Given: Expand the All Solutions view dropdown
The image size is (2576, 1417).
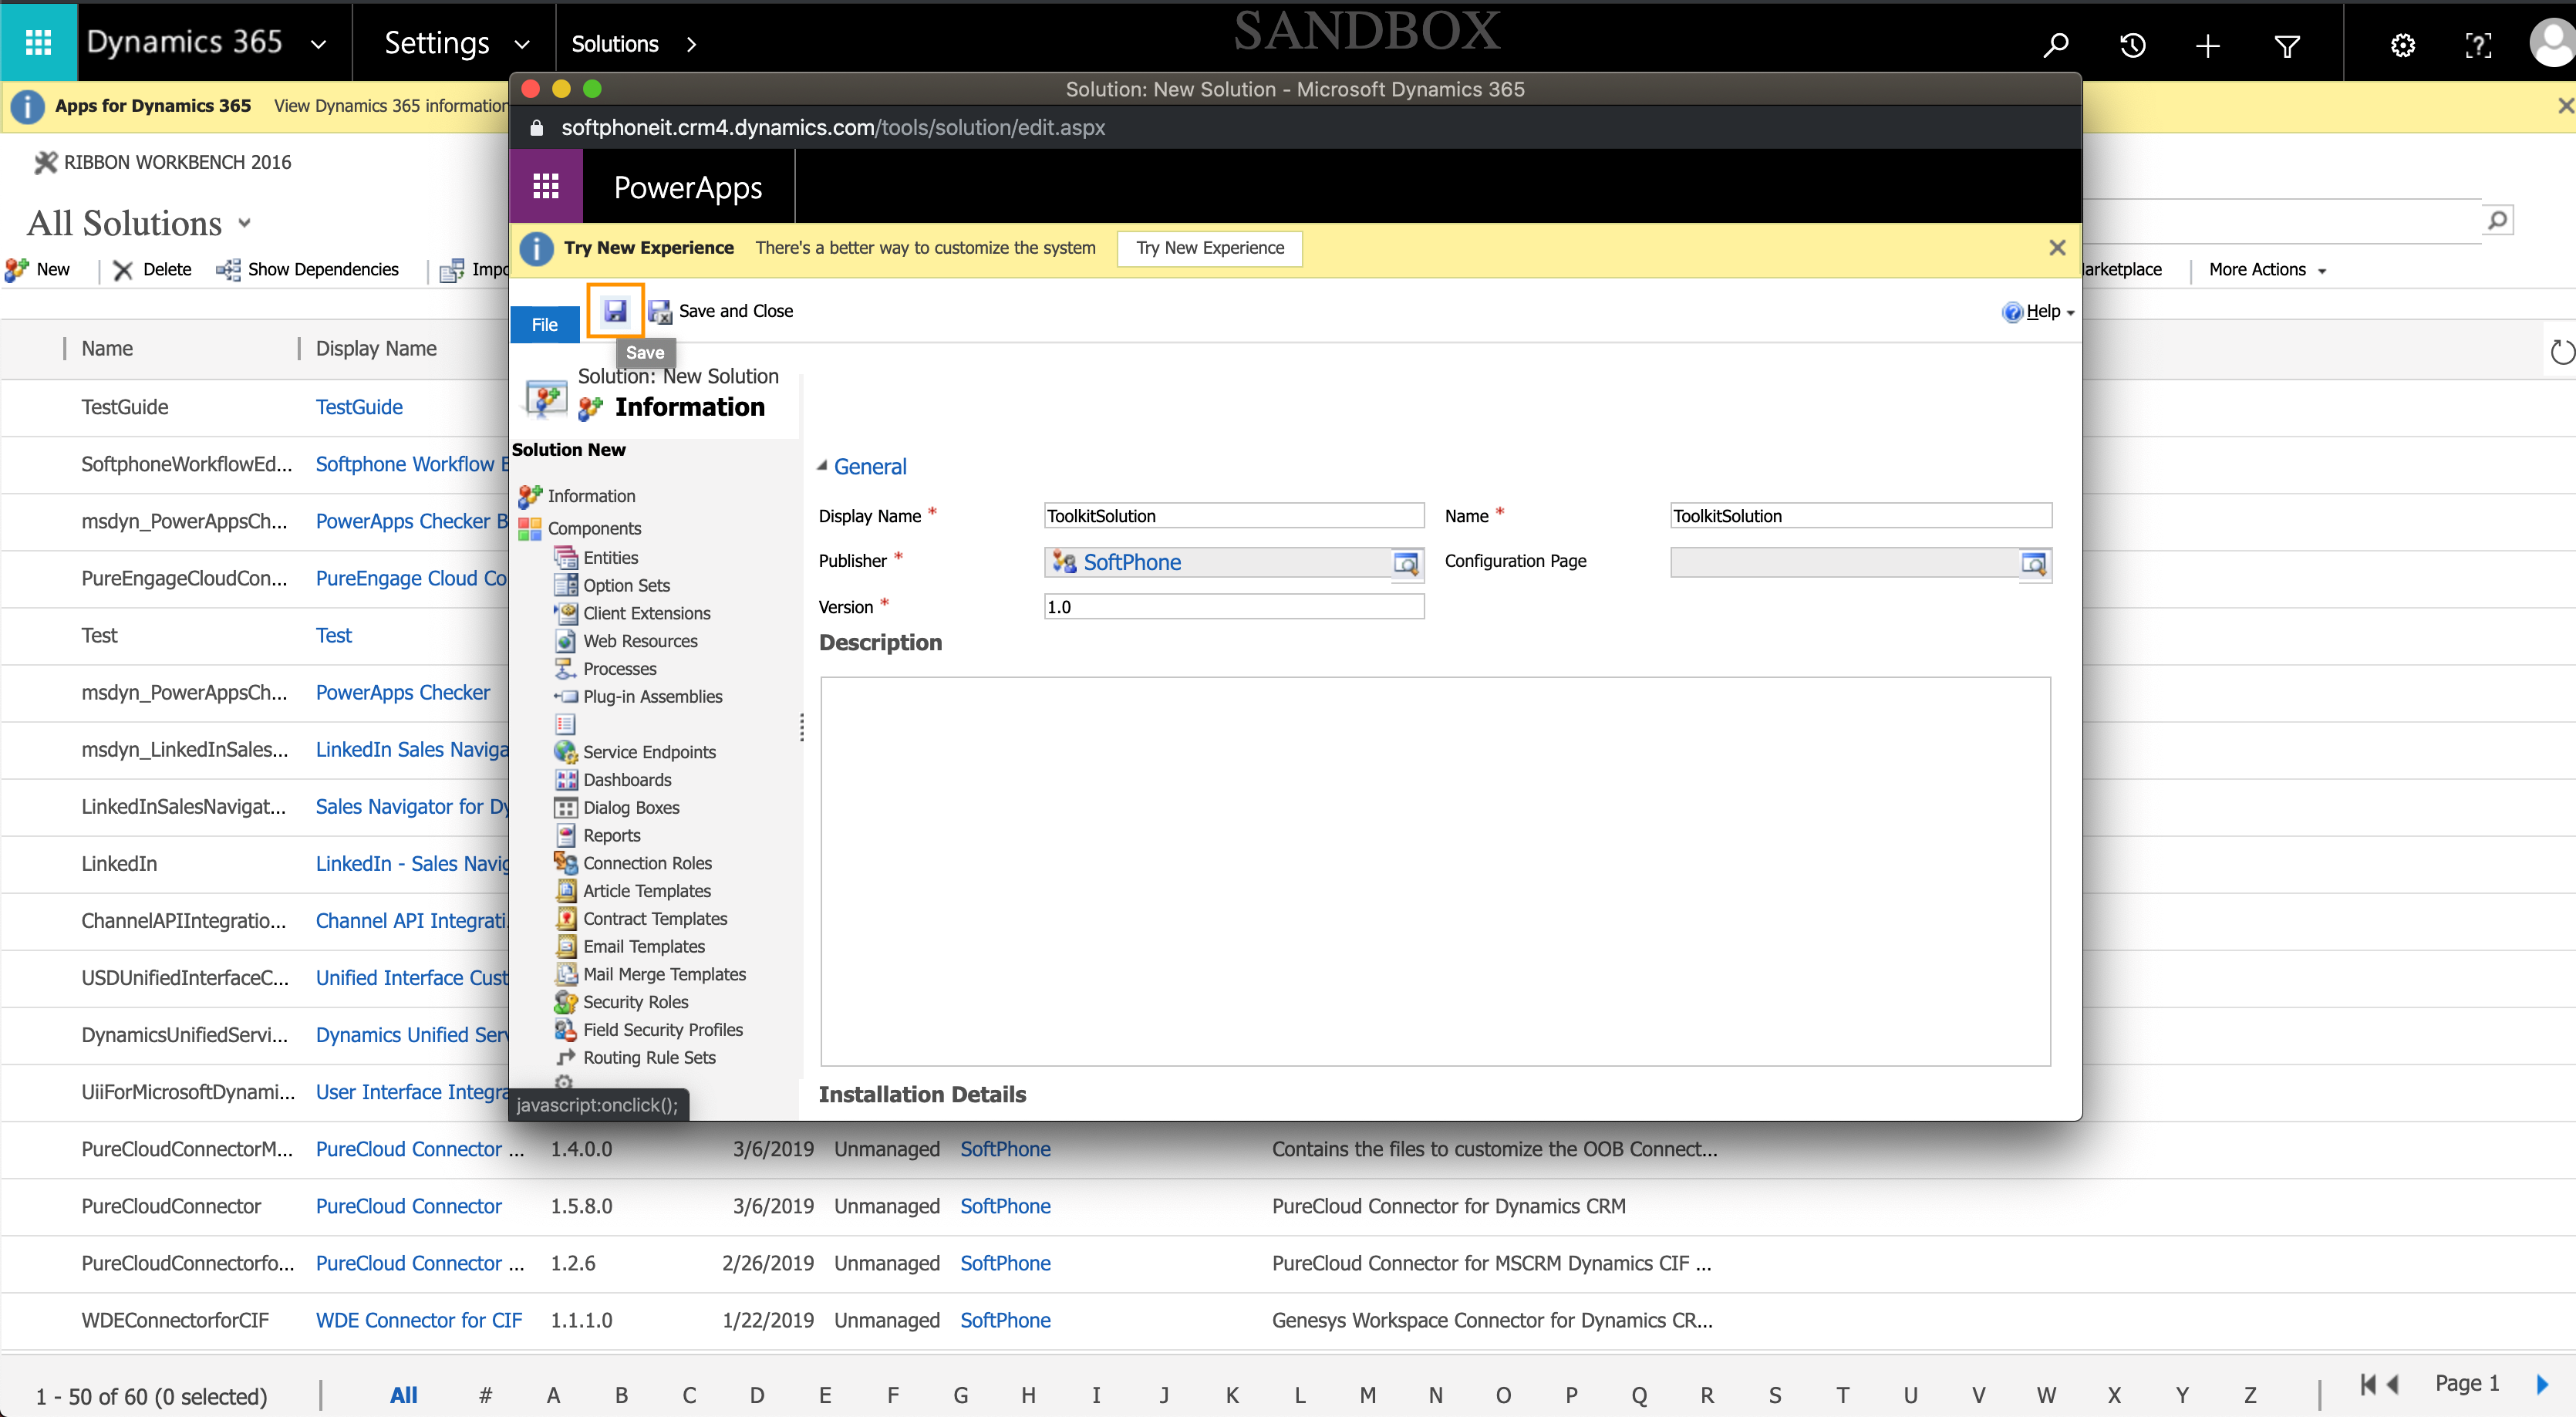Looking at the screenshot, I should pos(245,223).
